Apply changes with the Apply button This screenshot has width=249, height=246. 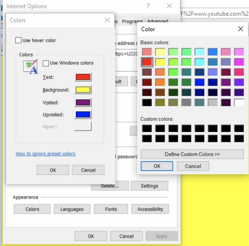162,236
